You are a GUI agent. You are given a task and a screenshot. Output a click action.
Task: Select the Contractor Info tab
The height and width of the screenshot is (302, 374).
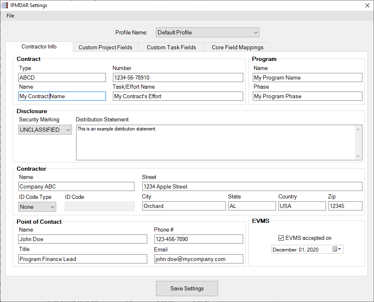point(39,47)
